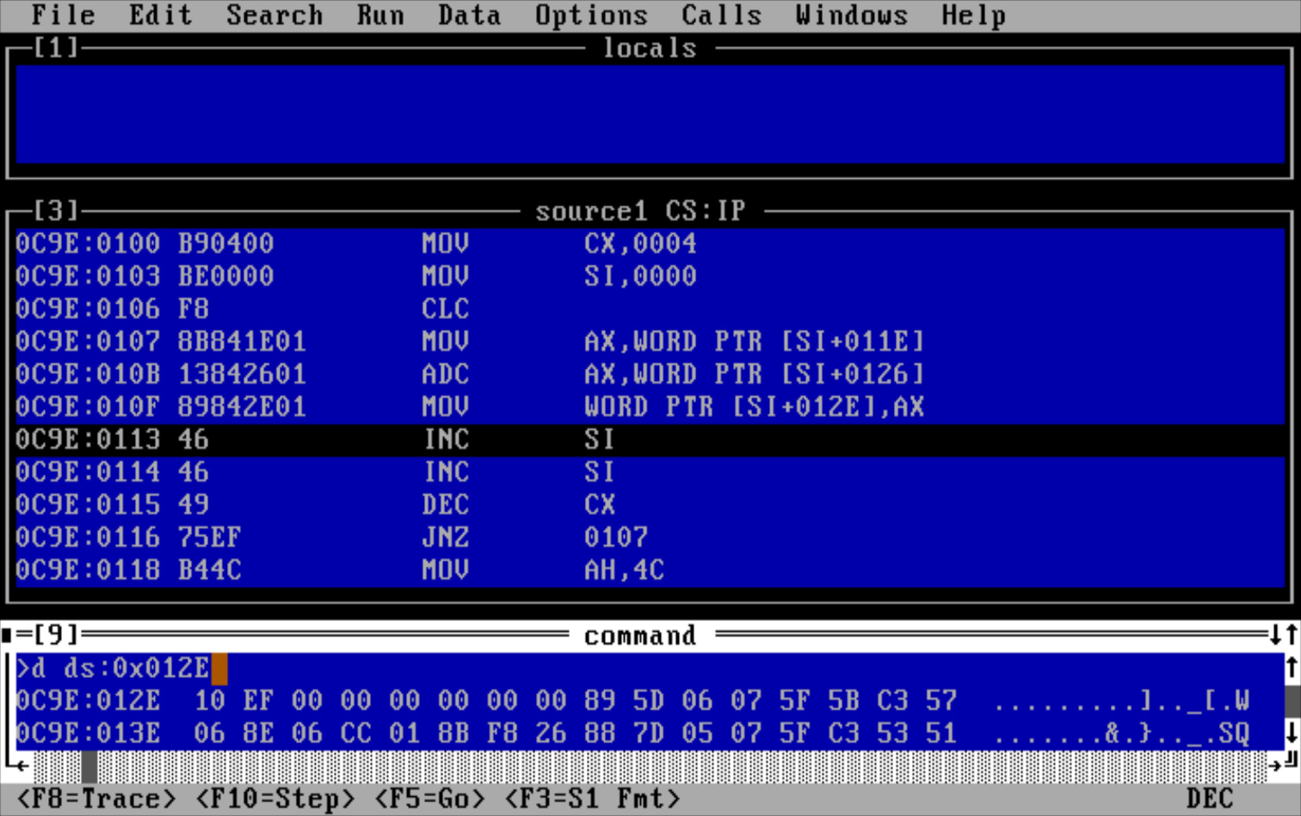This screenshot has height=816, width=1301.
Task: Open the Data menu
Action: click(469, 15)
